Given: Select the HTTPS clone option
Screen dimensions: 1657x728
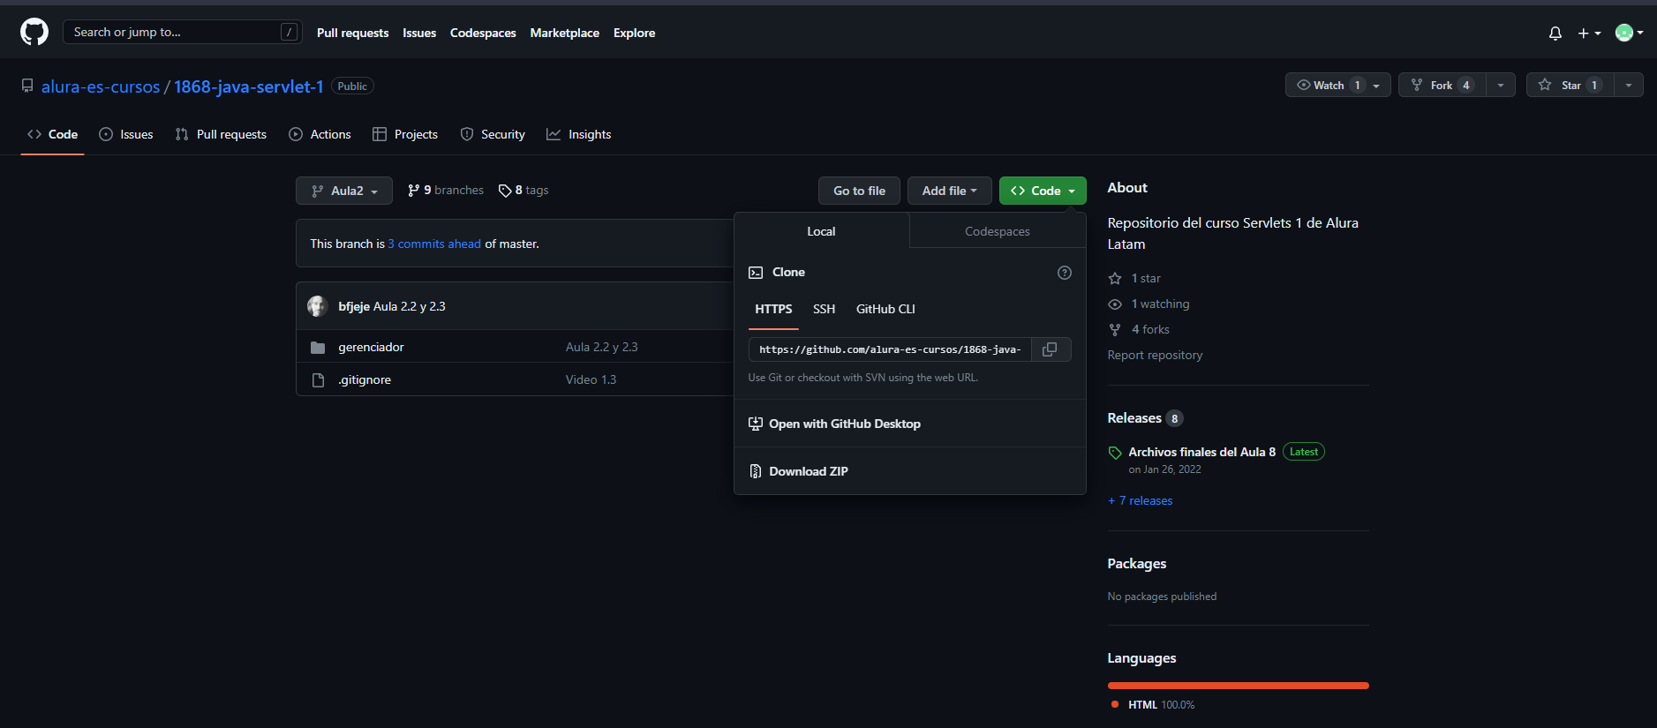Looking at the screenshot, I should 773,309.
